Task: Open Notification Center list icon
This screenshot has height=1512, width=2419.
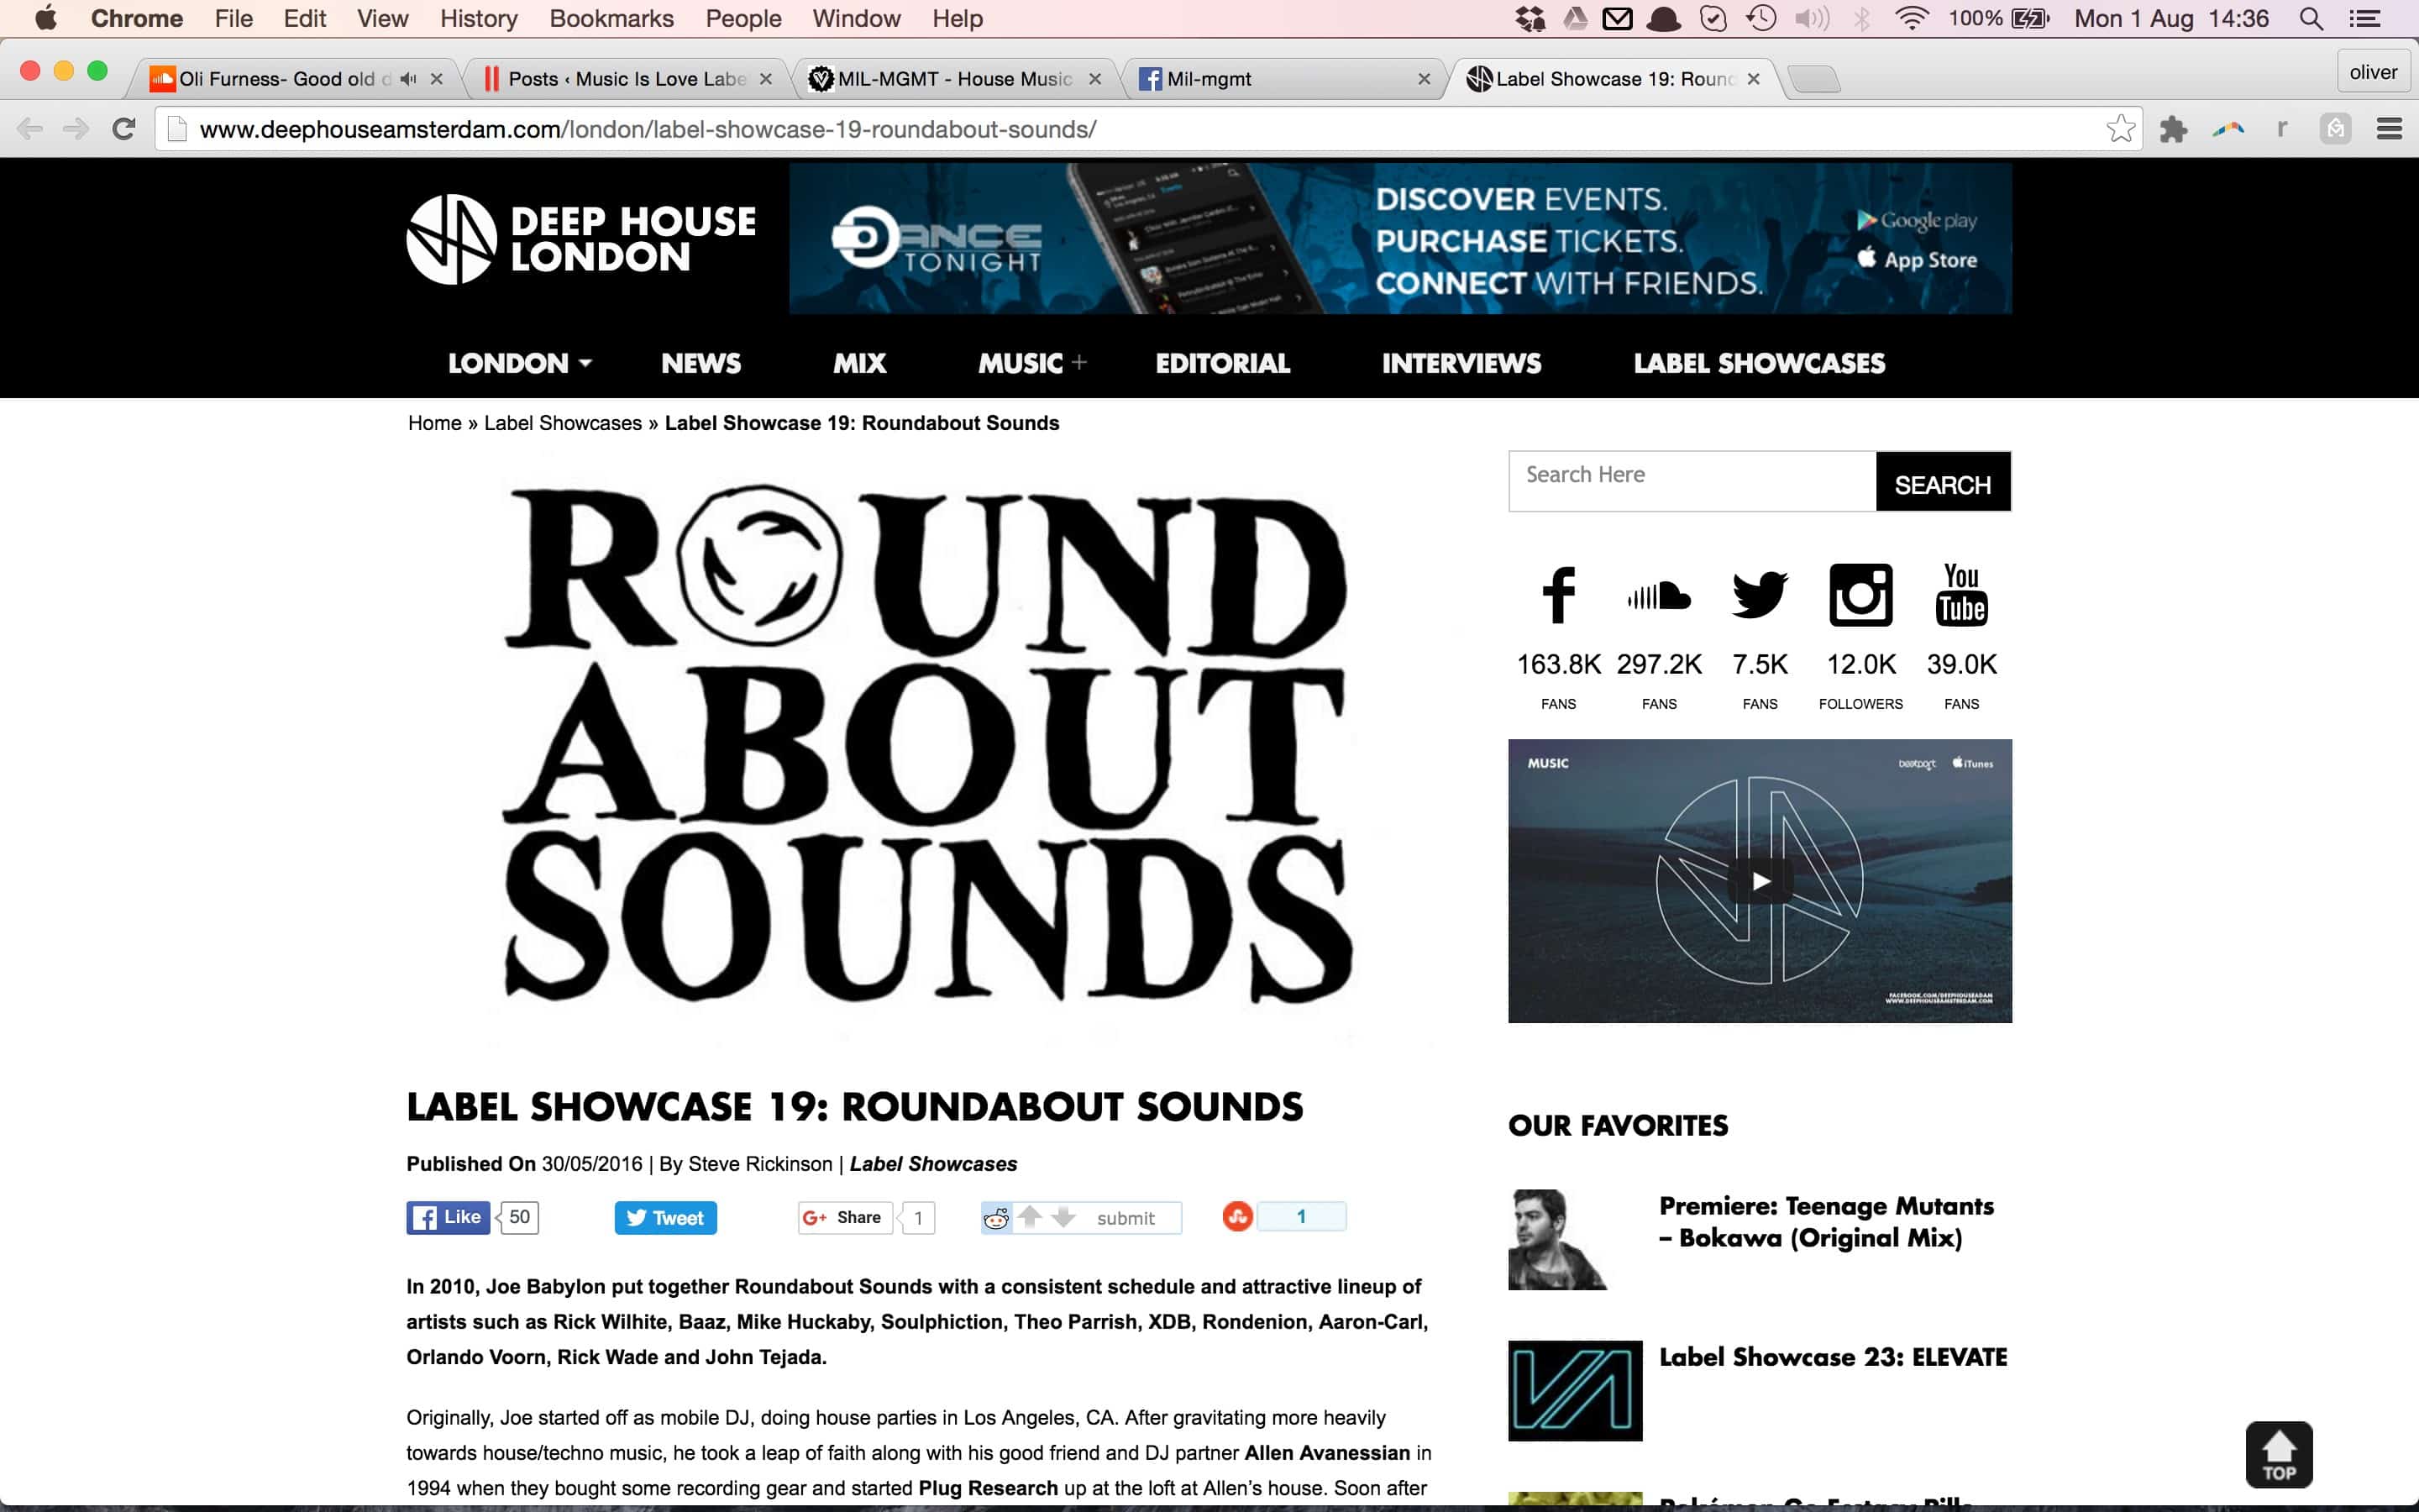Action: (x=2364, y=18)
